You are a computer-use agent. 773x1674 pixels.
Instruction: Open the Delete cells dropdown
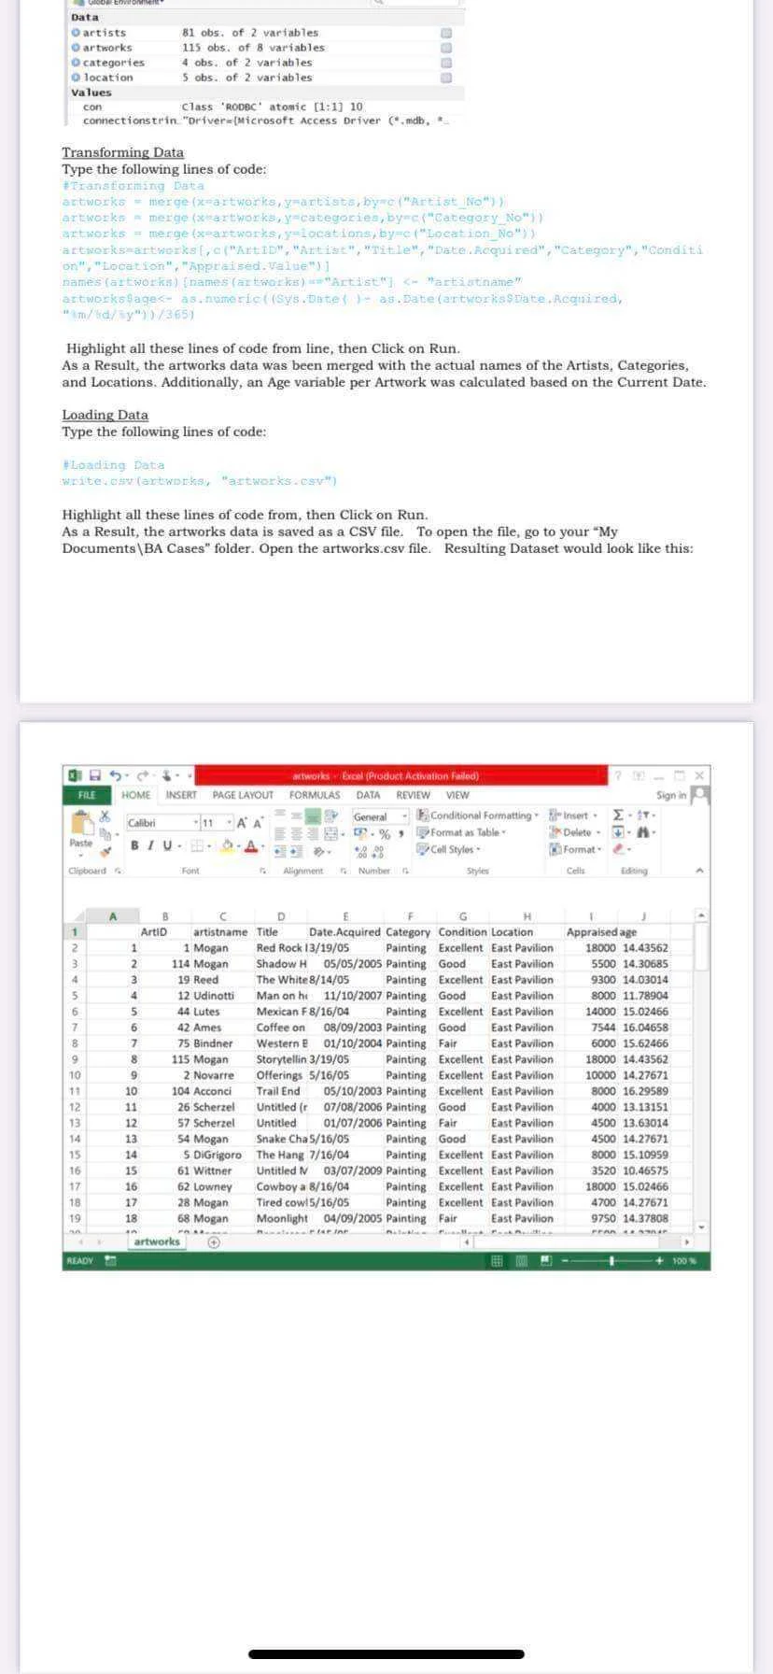(573, 832)
